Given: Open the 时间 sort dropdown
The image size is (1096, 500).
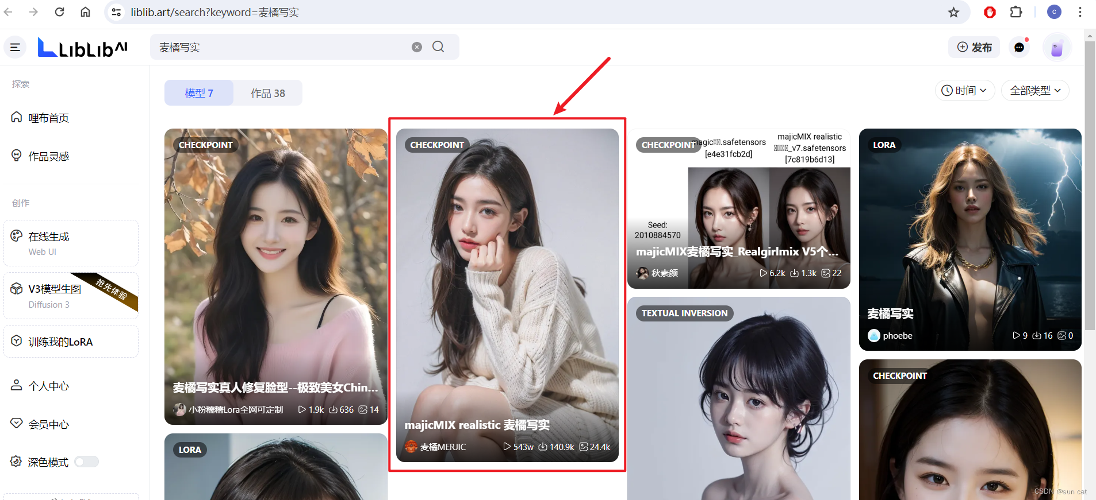Looking at the screenshot, I should click(964, 90).
